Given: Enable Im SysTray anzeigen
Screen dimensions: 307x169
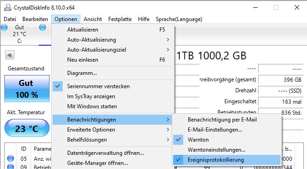Looking at the screenshot, I should point(113,96).
